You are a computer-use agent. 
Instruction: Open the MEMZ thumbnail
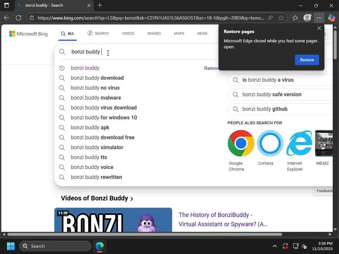coord(324,143)
